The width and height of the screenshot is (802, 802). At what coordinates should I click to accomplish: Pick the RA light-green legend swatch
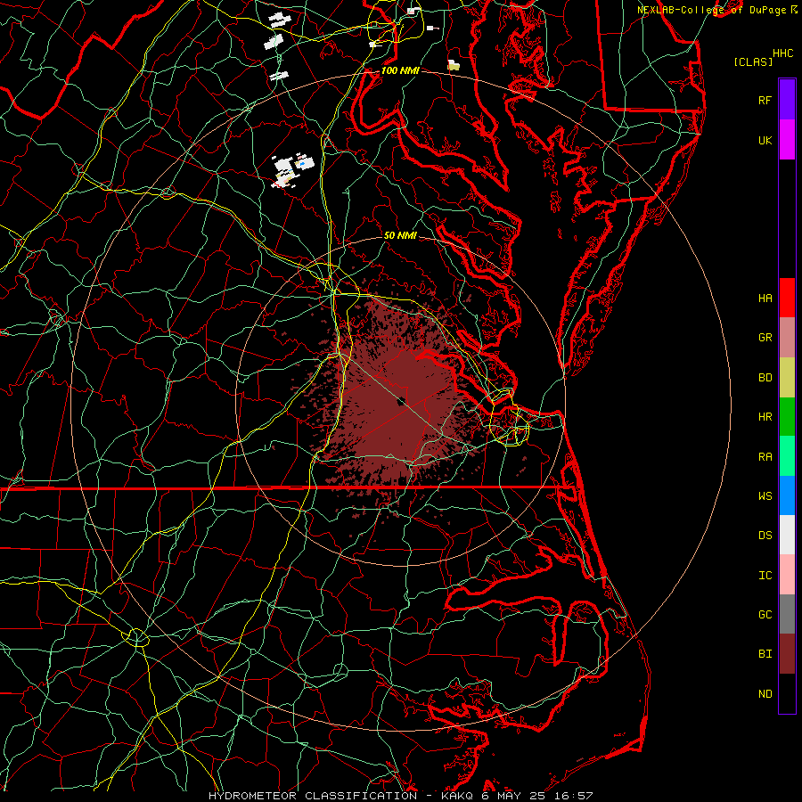coord(787,456)
